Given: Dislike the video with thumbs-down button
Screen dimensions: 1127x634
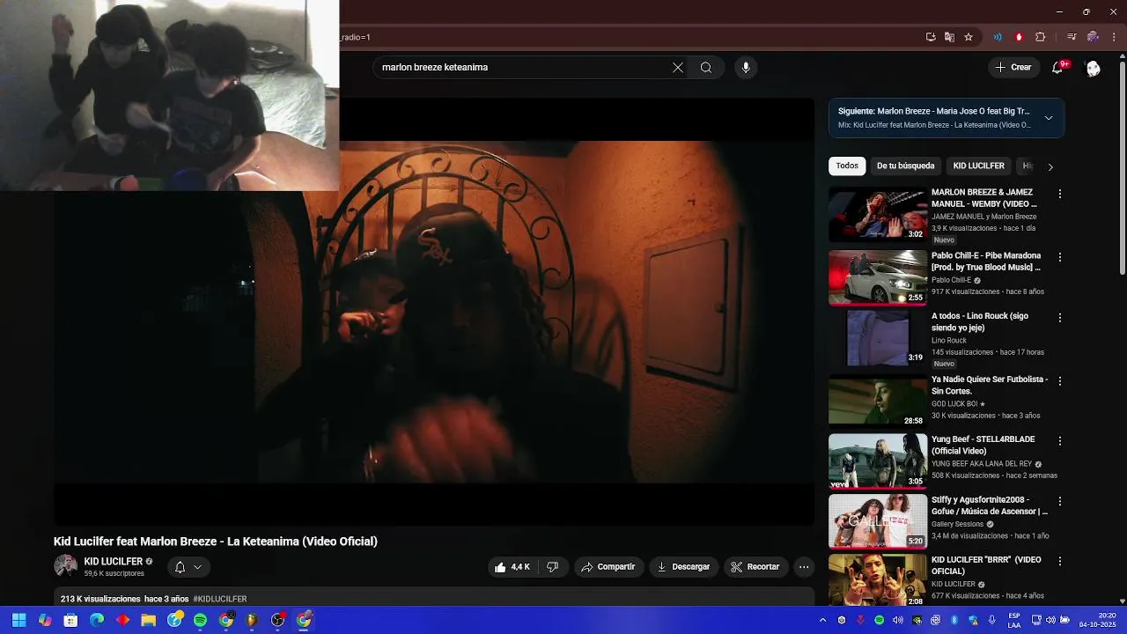Looking at the screenshot, I should [553, 567].
